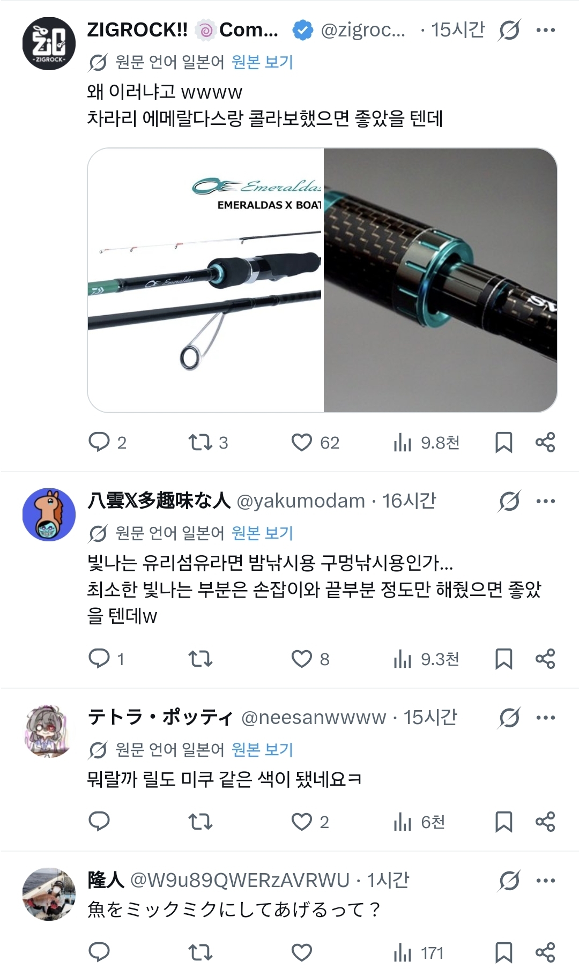Open the Emeraldas X Boat rod image
Image resolution: width=579 pixels, height=969 pixels.
point(205,280)
